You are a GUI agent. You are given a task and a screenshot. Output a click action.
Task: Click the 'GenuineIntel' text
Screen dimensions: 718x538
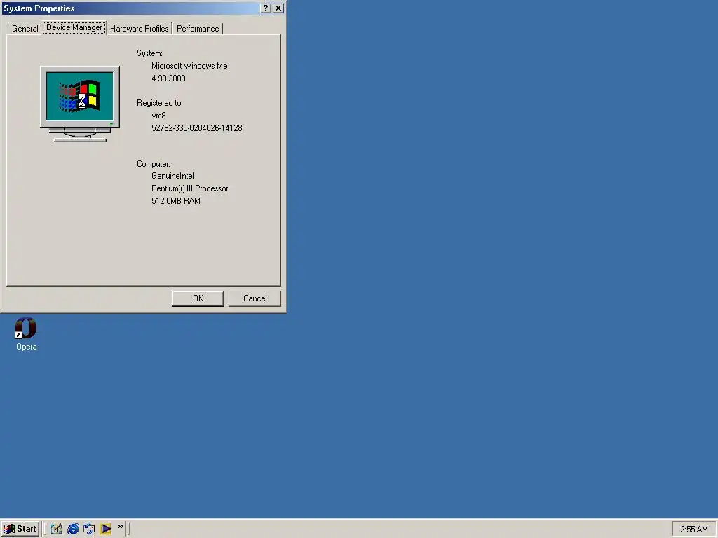172,176
